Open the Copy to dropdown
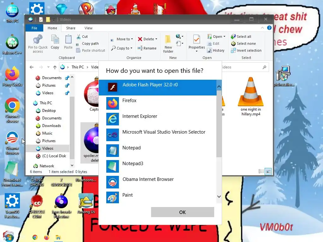Screen dimensions: 323x242 click(122, 48)
